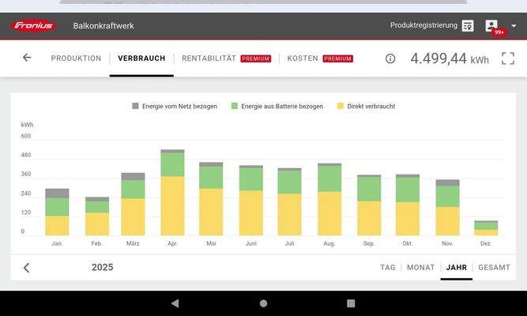Image resolution: width=527 pixels, height=316 pixels.
Task: Toggle 'Direkt verbraucht' legend series
Action: (x=366, y=106)
